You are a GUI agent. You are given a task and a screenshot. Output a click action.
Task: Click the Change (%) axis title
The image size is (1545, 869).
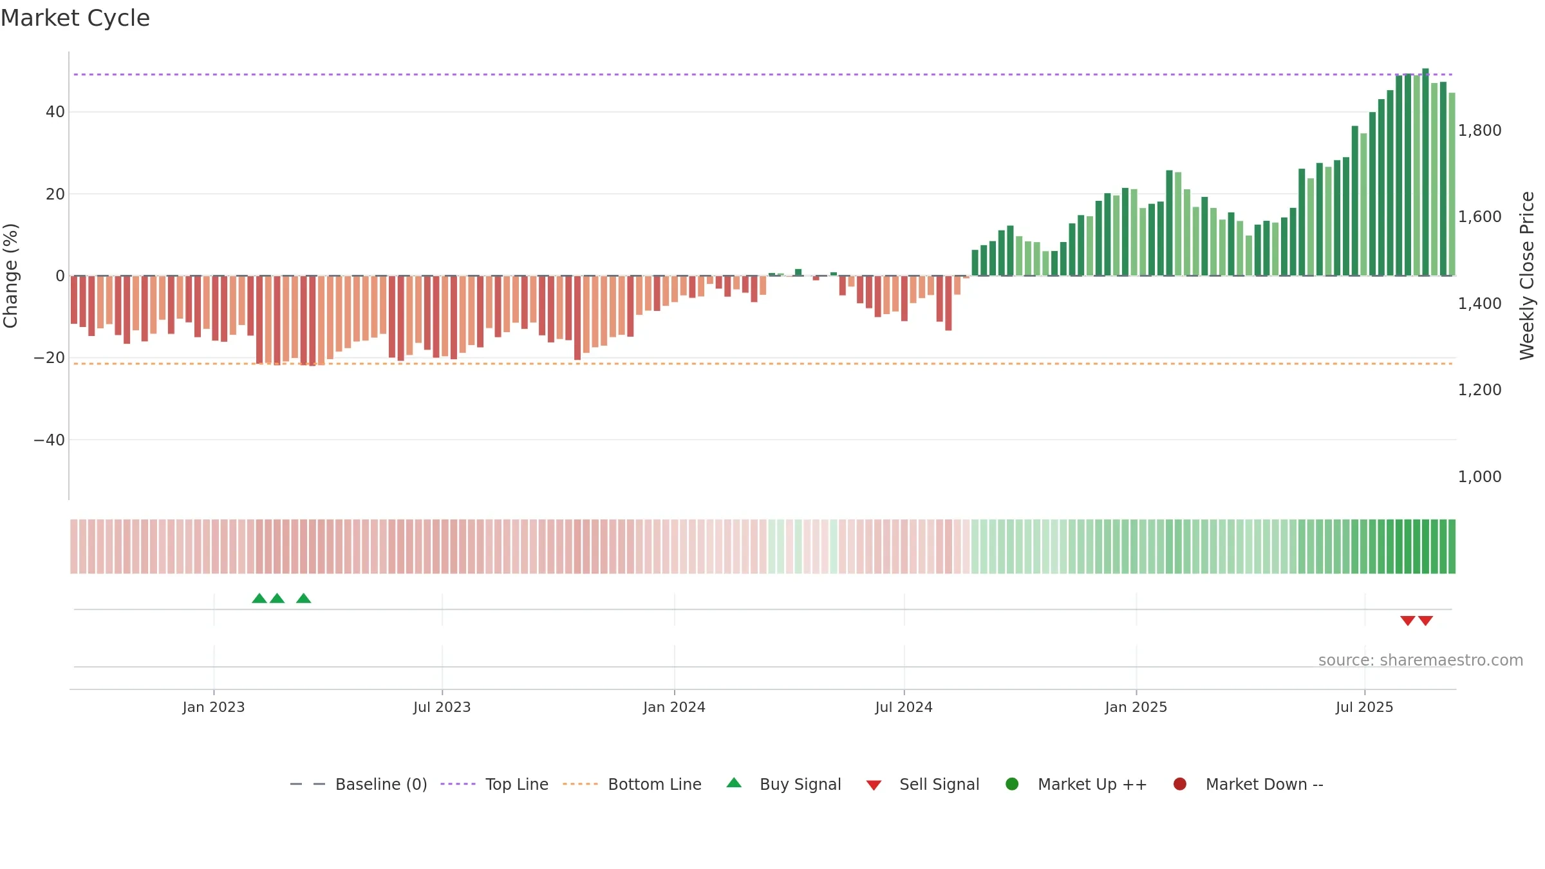11,276
